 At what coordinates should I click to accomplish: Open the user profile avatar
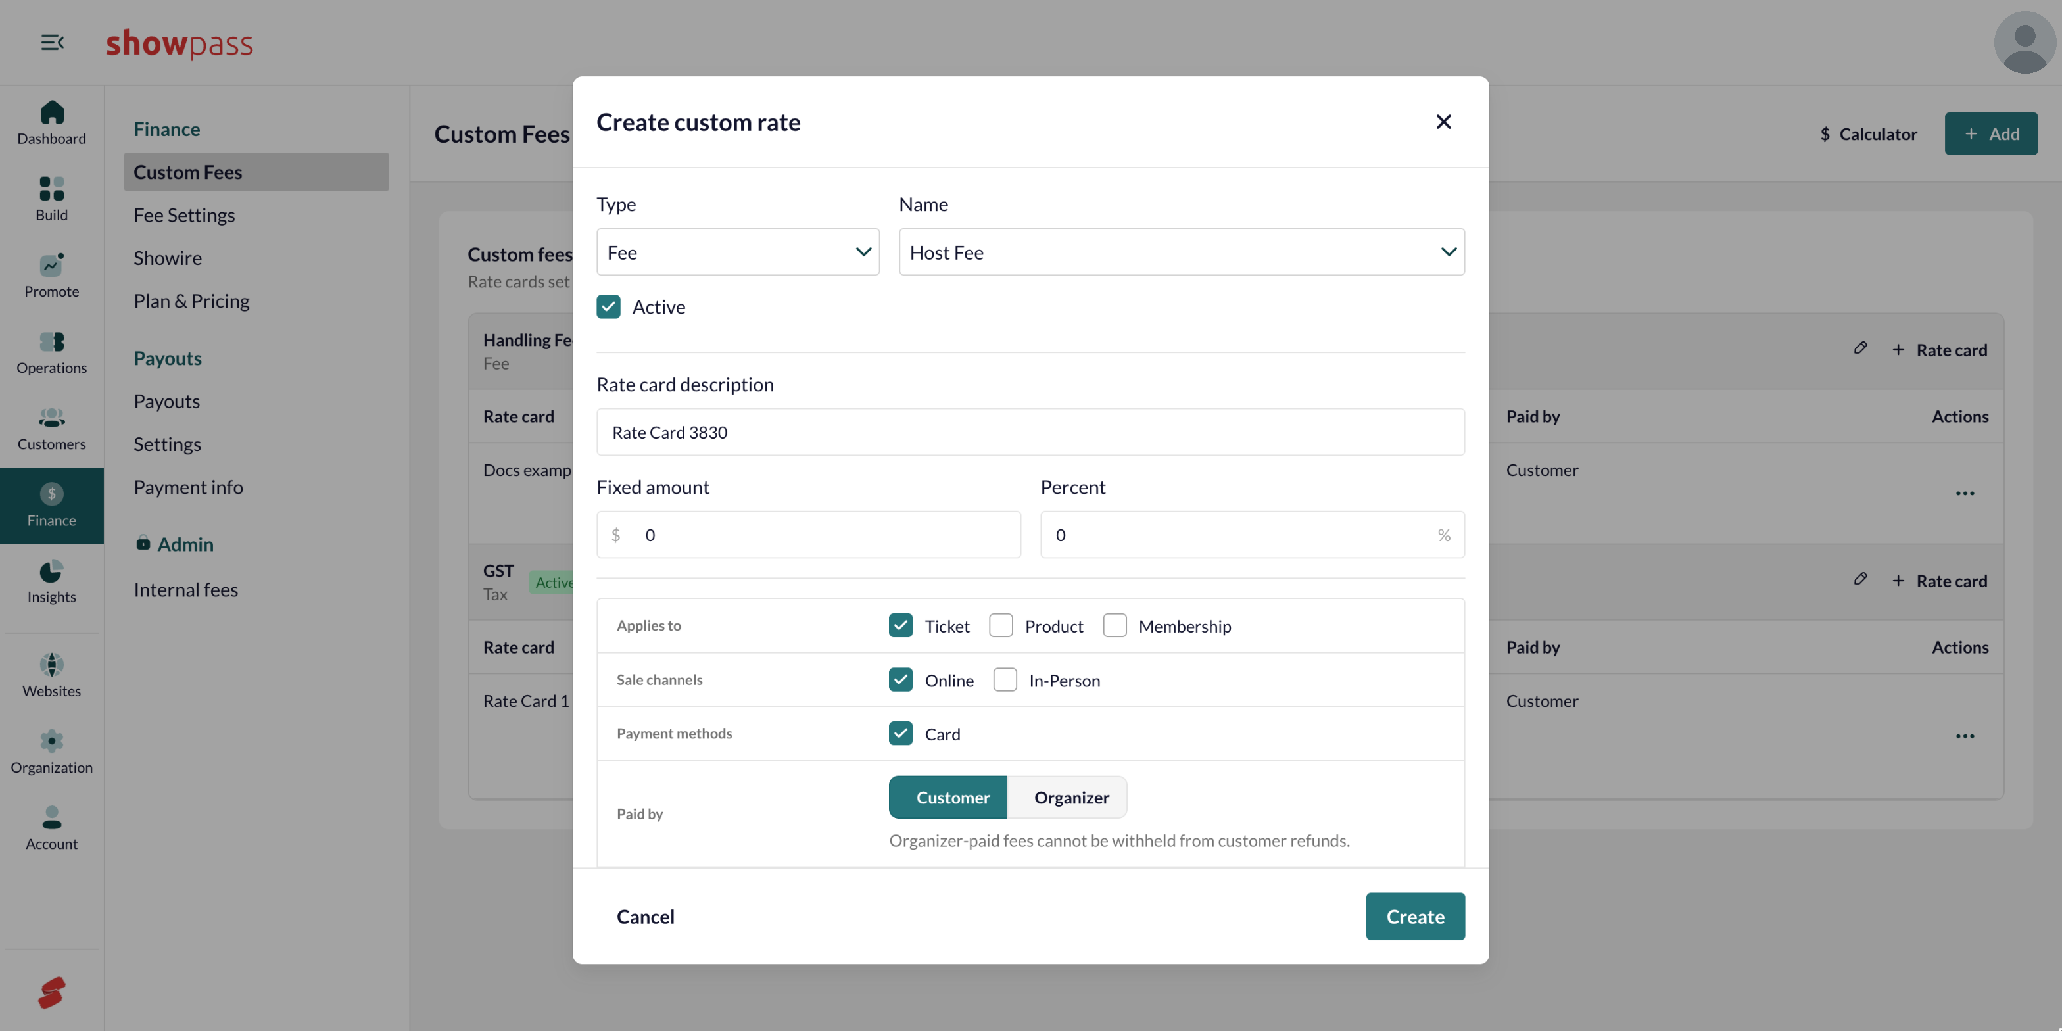2025,43
